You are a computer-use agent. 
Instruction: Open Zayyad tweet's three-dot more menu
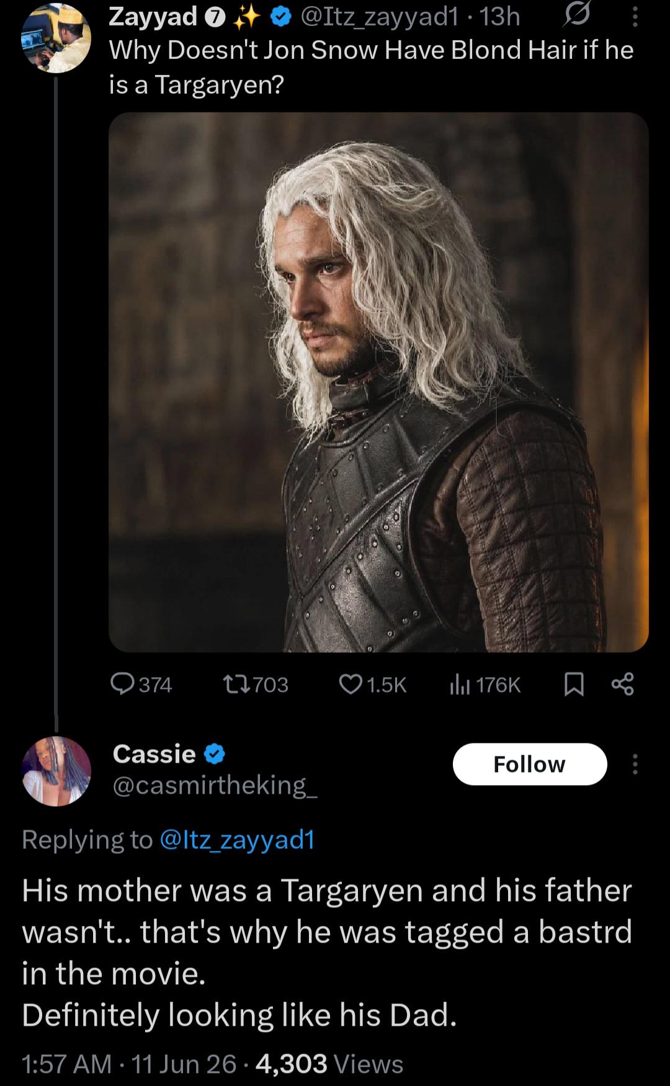click(634, 17)
